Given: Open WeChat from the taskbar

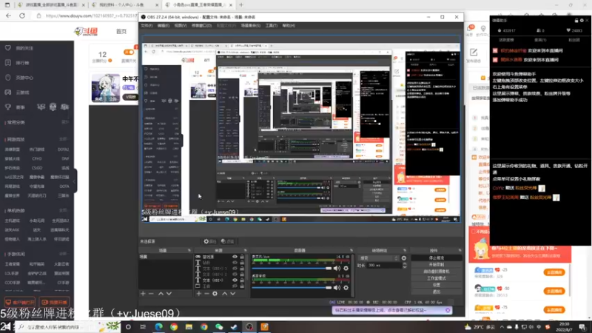Looking at the screenshot, I should tap(219, 326).
